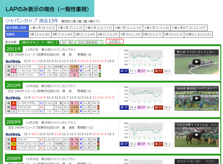Click yellow horse number 10 beside オウケンブルースリ
The image size is (223, 164).
(14, 144)
